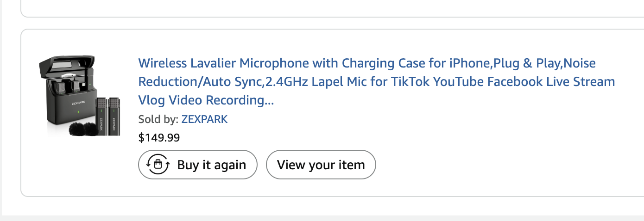Click the "Reduction/Auto Sync" words in the title
This screenshot has width=644, height=221.
[200, 82]
